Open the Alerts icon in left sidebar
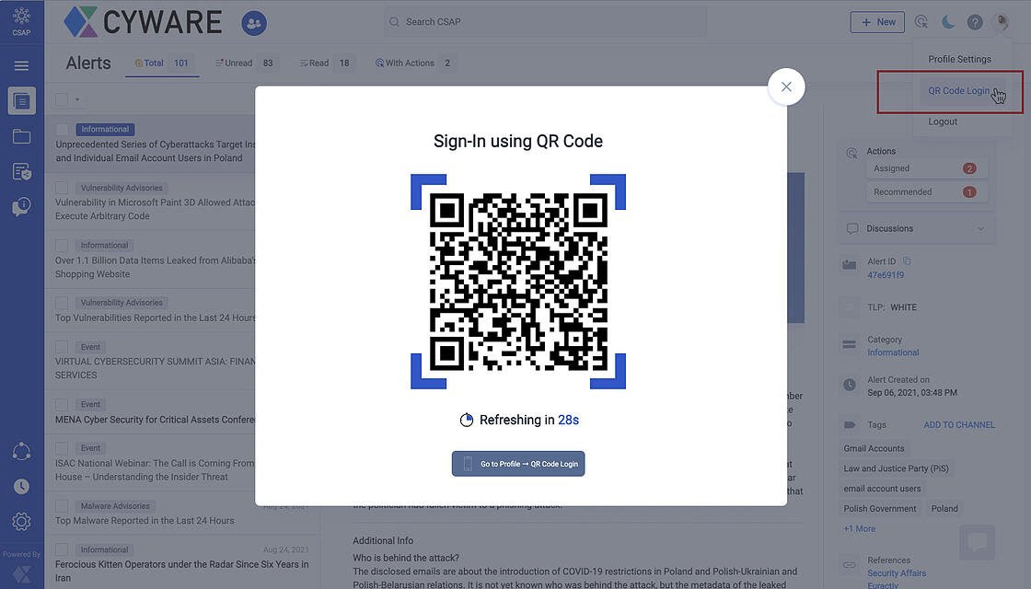Screen dimensions: 1031x589 [x=21, y=101]
